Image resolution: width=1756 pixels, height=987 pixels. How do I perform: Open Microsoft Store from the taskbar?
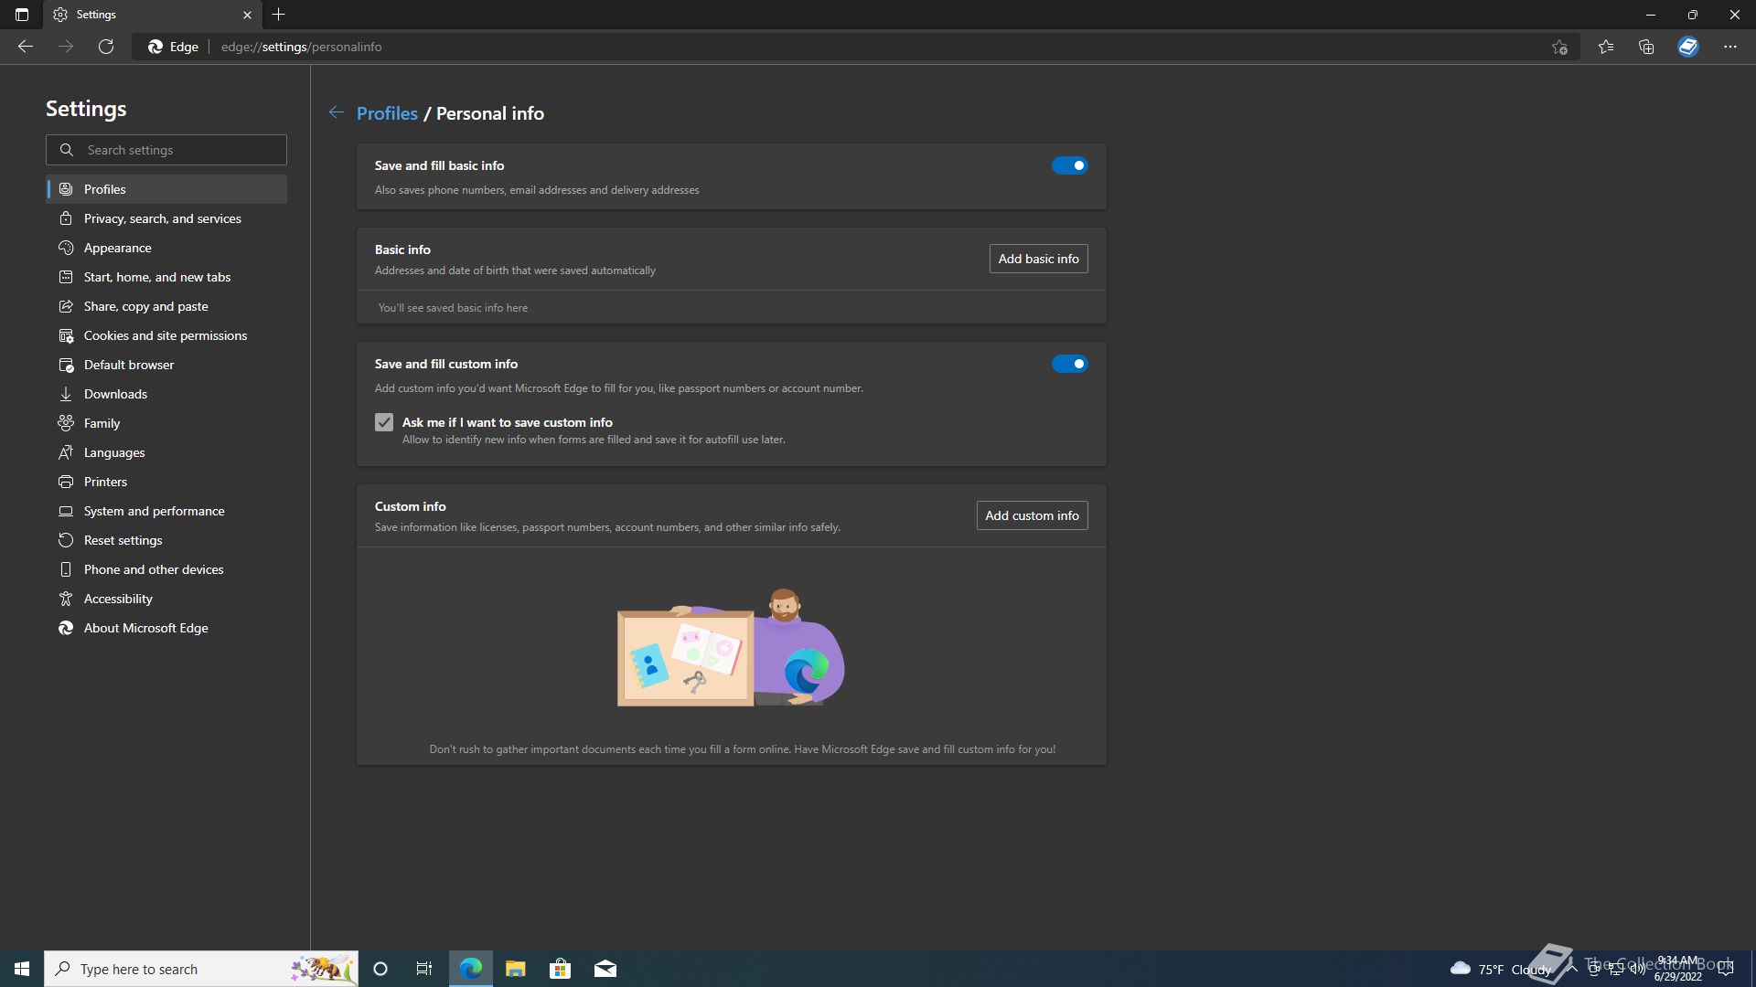point(561,969)
